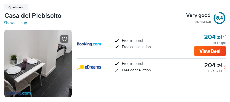The height and width of the screenshot is (102, 230).
Task: Click the price info icon
Action: click(224, 36)
